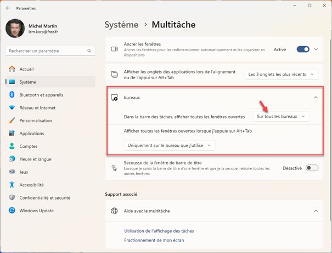
Task: Enable Secousse de la fenêtre toggle
Action: [311, 168]
